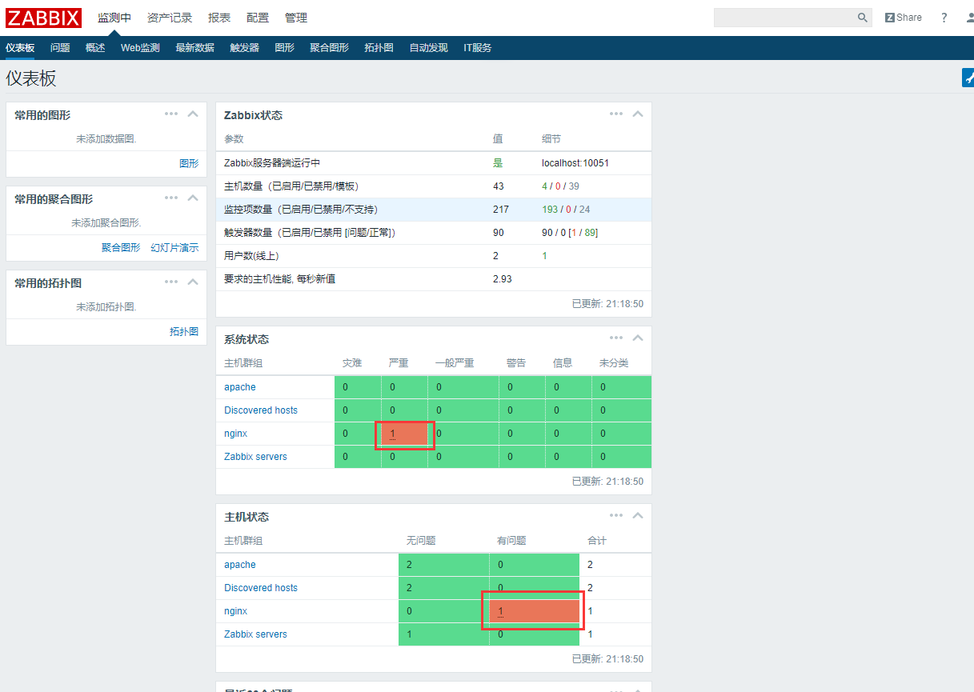The width and height of the screenshot is (974, 692).
Task: Collapse the 主机状态 widget
Action: (x=638, y=515)
